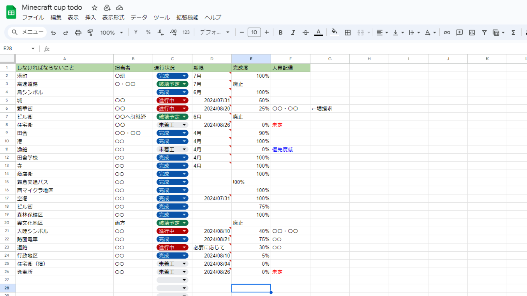Click the redo arrow
The width and height of the screenshot is (527, 296).
point(66,33)
